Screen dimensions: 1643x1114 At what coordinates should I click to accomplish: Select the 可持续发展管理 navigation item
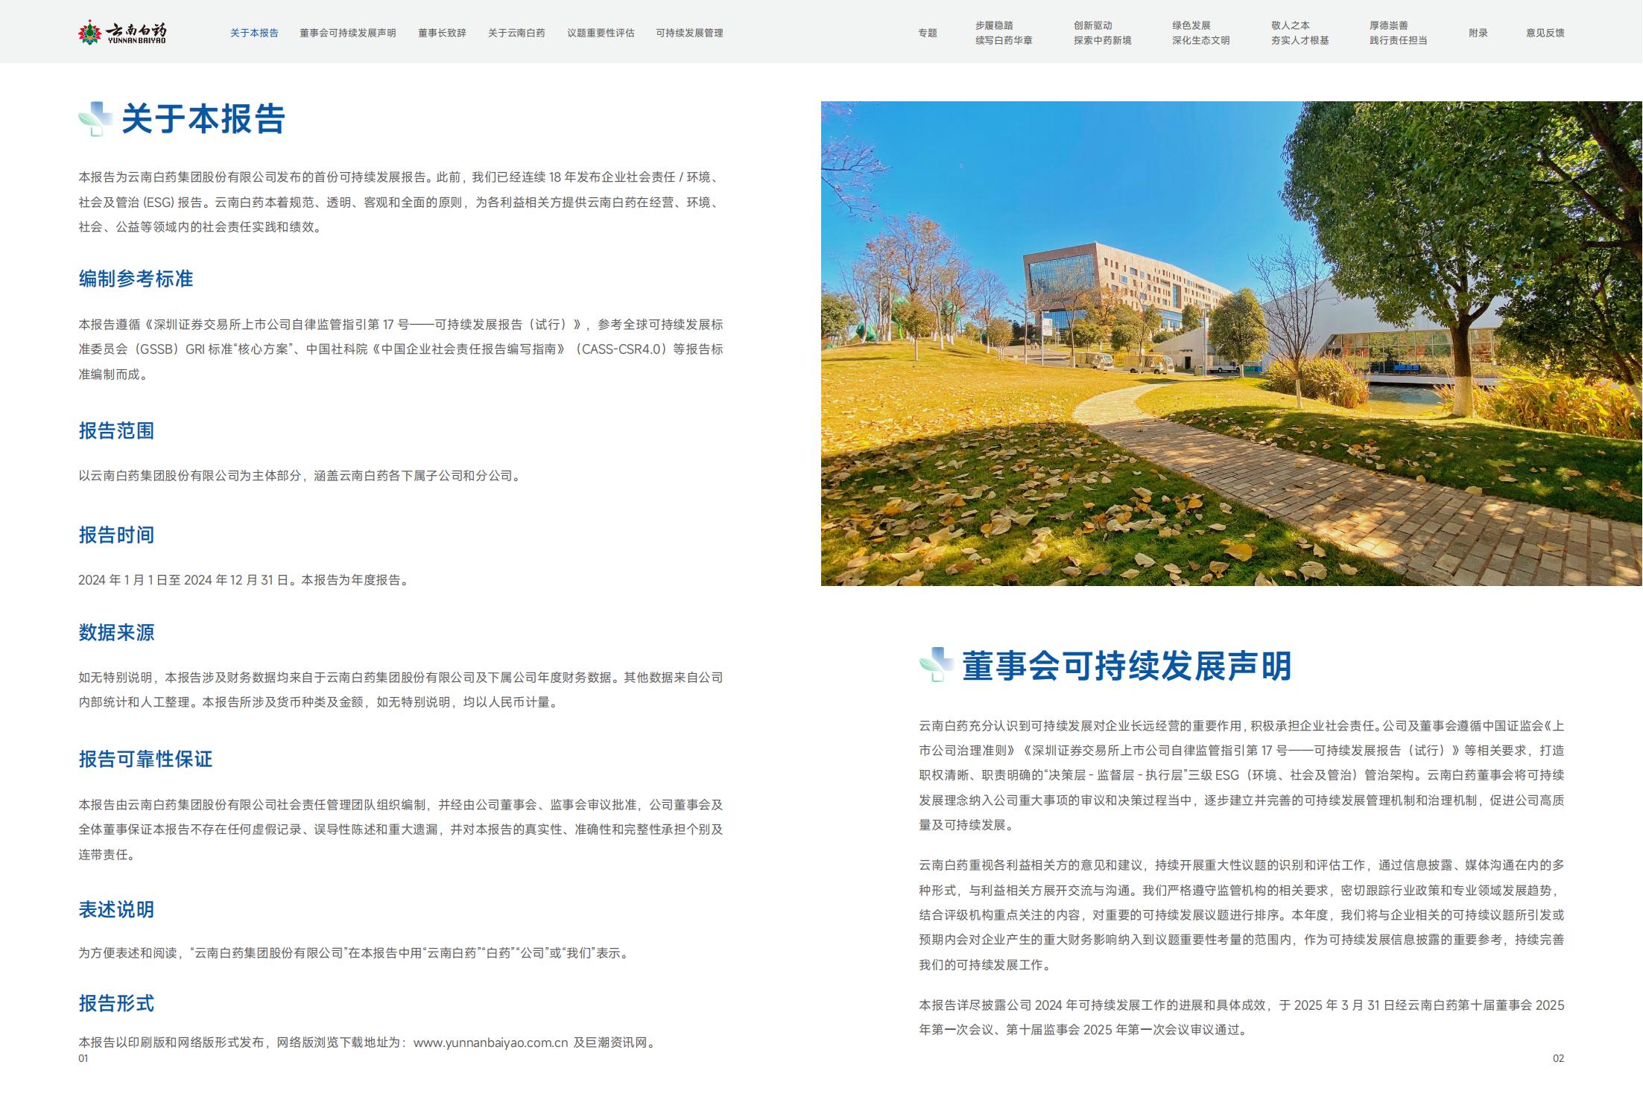pyautogui.click(x=689, y=33)
